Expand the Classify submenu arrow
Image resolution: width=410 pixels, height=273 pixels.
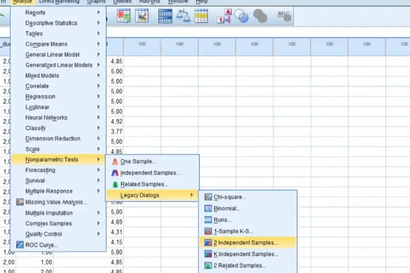(99, 128)
